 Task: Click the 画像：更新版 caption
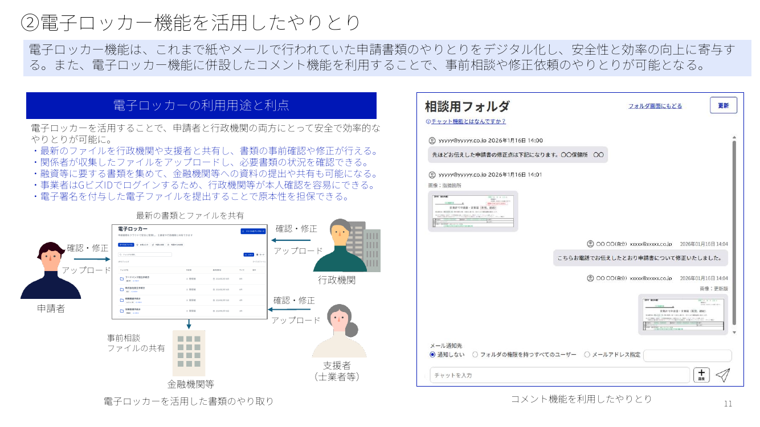(714, 289)
